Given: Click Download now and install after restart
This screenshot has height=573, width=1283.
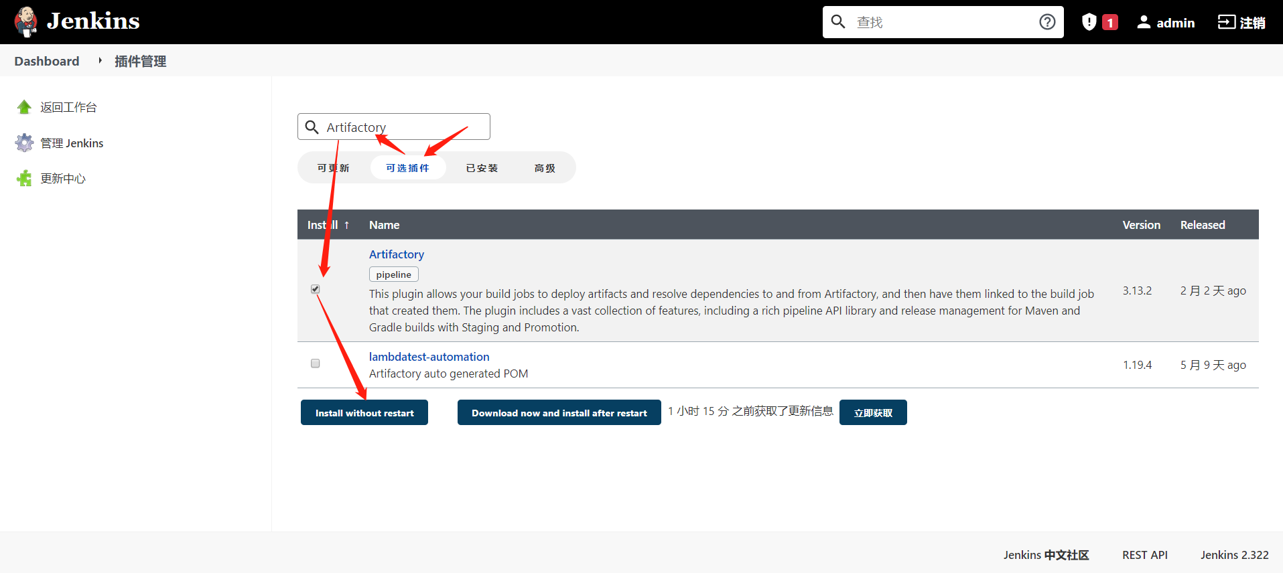Looking at the screenshot, I should pos(559,412).
